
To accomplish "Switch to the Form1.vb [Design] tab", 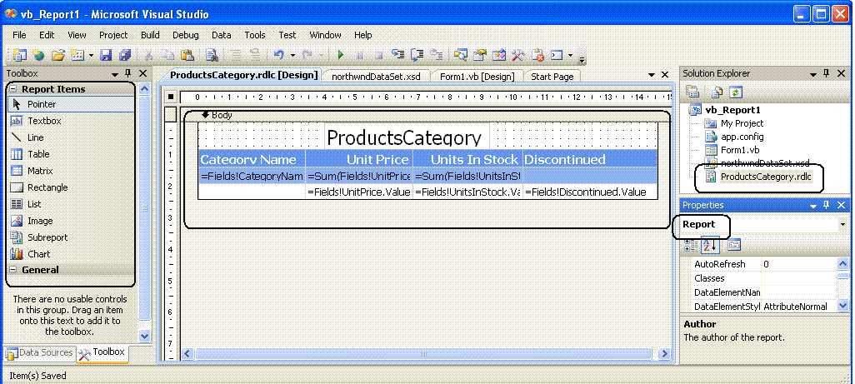I will point(477,77).
